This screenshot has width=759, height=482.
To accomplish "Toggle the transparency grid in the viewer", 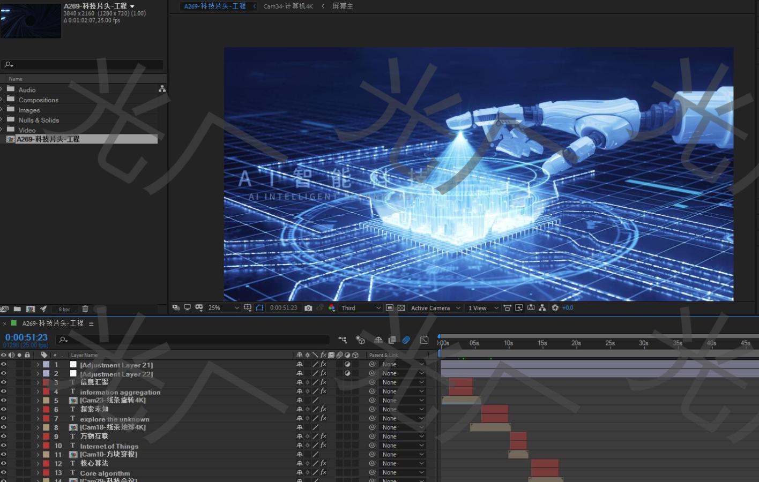I will pos(401,307).
